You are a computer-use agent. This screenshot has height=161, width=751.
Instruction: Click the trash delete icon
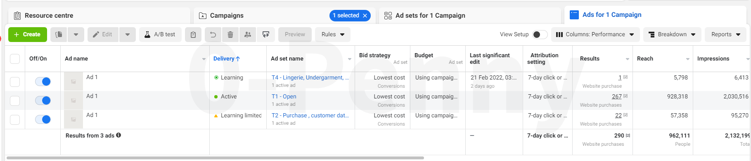(x=230, y=35)
